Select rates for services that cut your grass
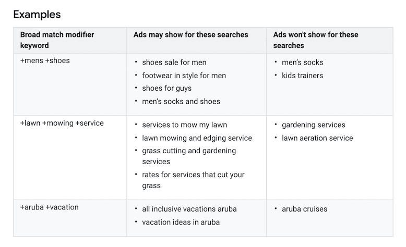Image resolution: width=406 pixels, height=247 pixels. click(x=193, y=180)
